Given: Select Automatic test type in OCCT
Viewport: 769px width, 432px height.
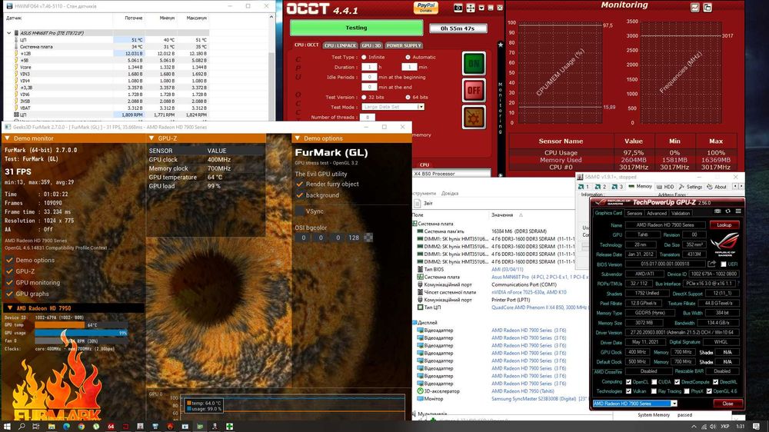Looking at the screenshot, I should point(408,58).
